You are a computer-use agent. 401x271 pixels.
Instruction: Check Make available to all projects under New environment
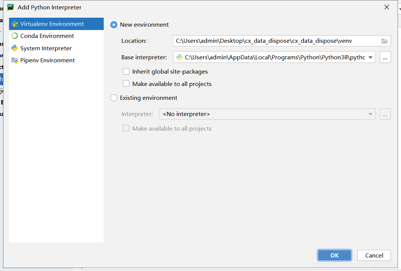point(126,84)
